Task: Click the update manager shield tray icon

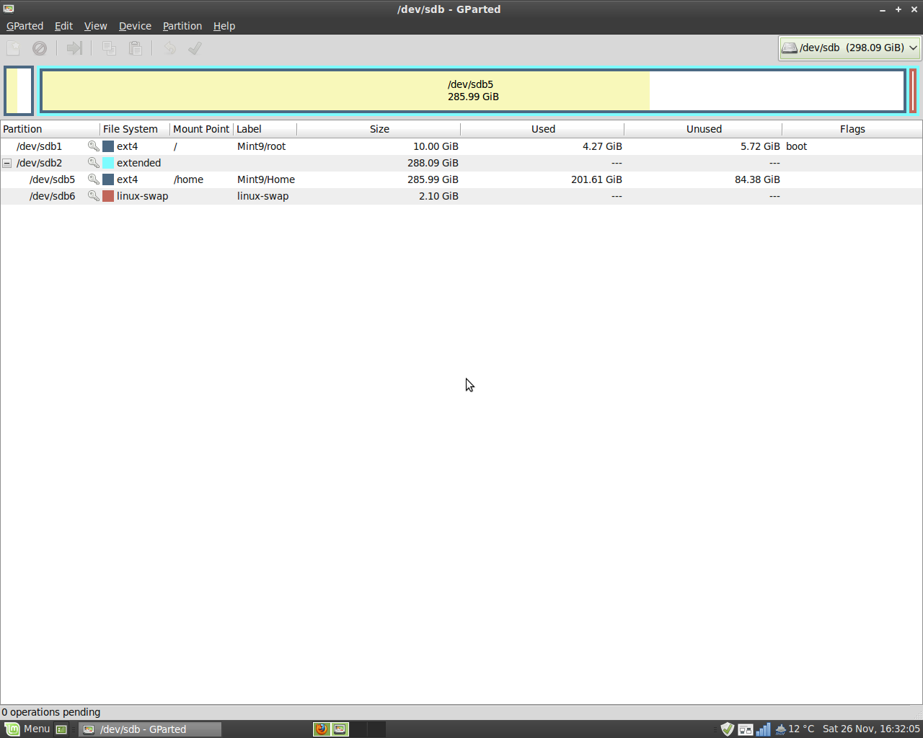Action: [728, 729]
